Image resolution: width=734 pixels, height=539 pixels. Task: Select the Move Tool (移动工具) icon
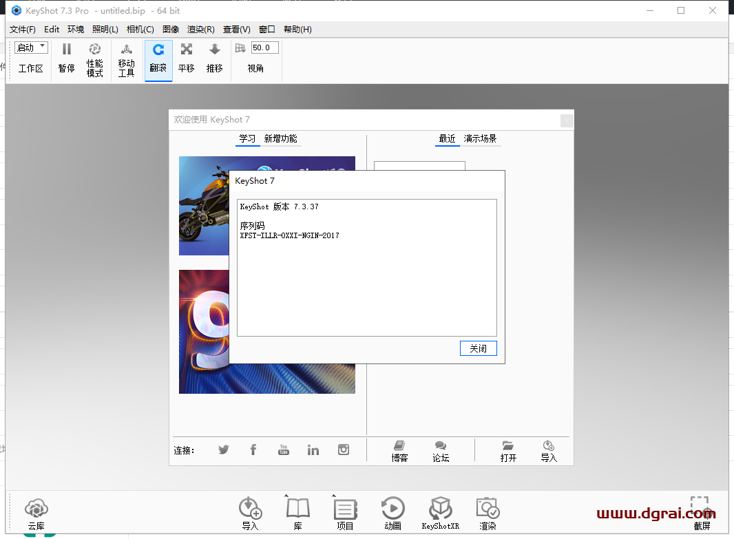pyautogui.click(x=127, y=50)
